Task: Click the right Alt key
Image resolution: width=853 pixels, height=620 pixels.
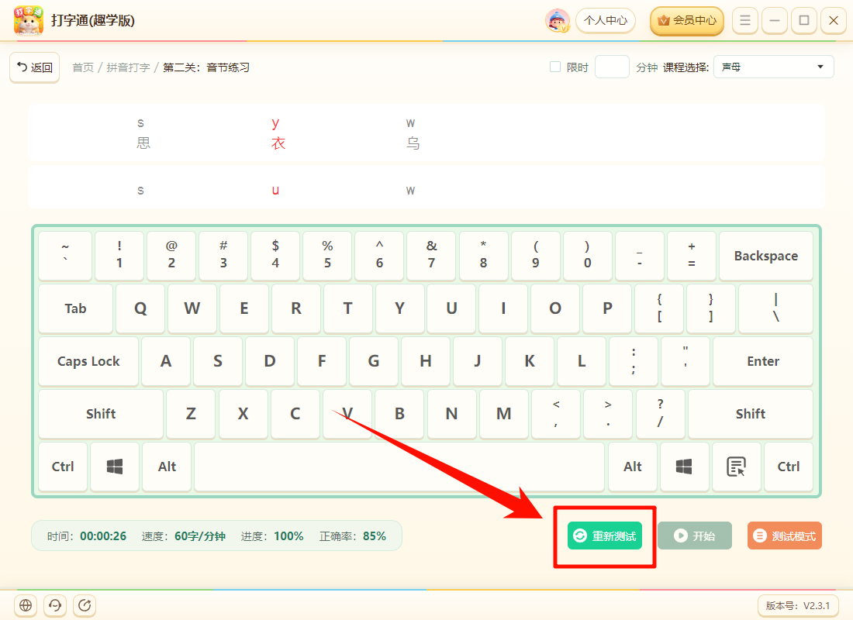Action: pyautogui.click(x=633, y=467)
